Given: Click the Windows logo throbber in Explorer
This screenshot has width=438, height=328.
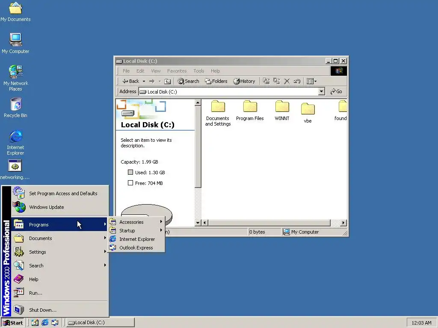Looking at the screenshot, I should pyautogui.click(x=339, y=71).
